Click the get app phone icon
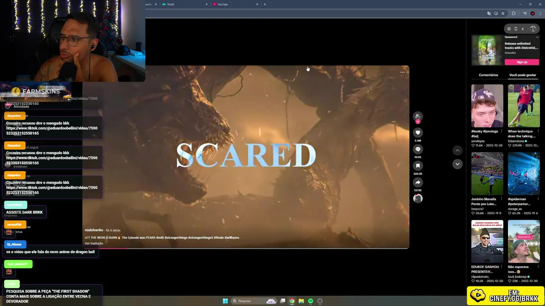 pos(516,29)
